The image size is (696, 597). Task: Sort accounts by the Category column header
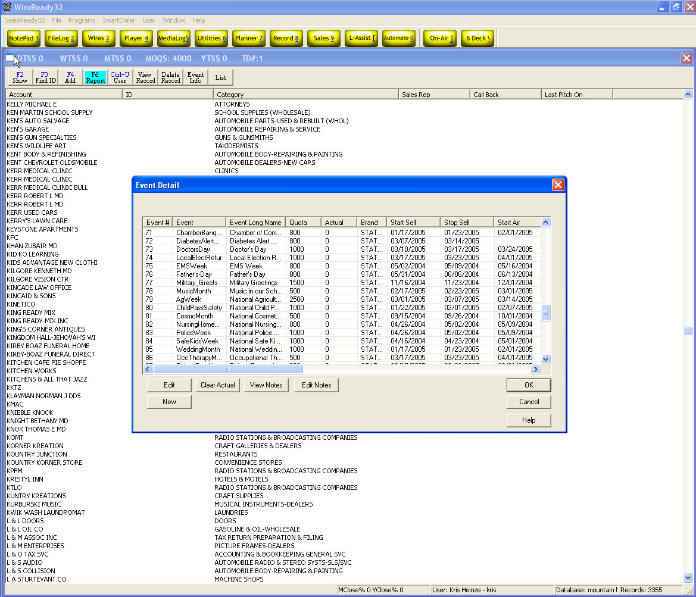[x=306, y=95]
